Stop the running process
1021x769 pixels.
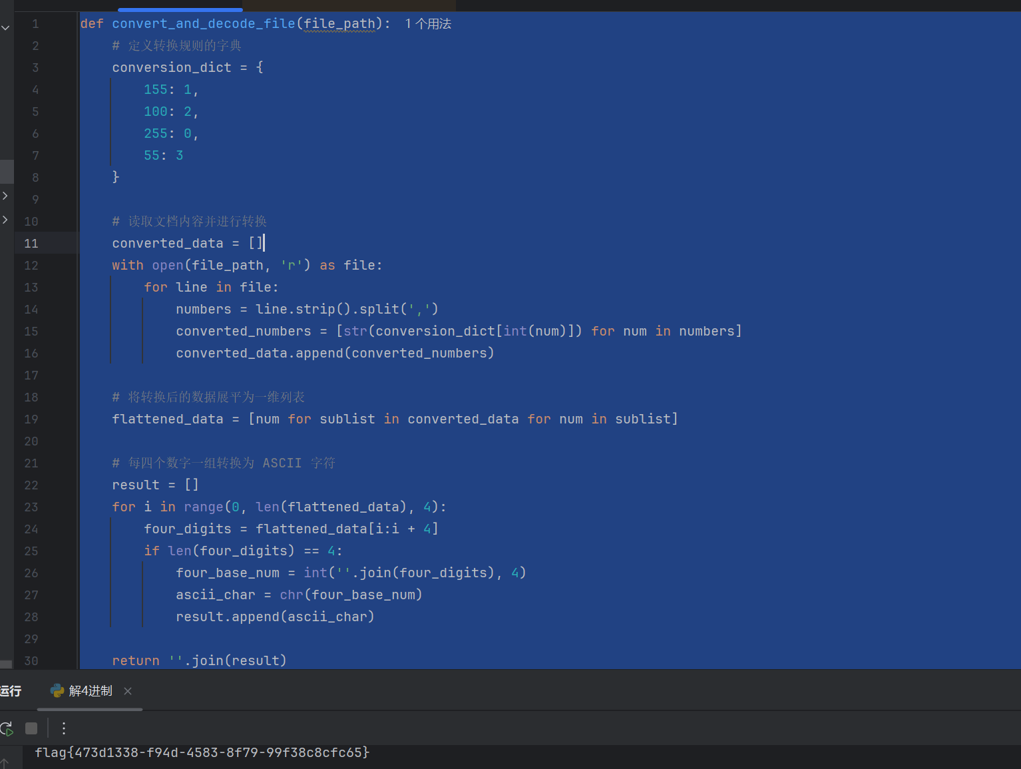point(31,728)
